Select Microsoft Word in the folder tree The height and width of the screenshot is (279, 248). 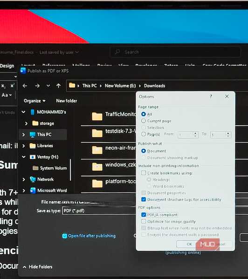pyautogui.click(x=52, y=190)
